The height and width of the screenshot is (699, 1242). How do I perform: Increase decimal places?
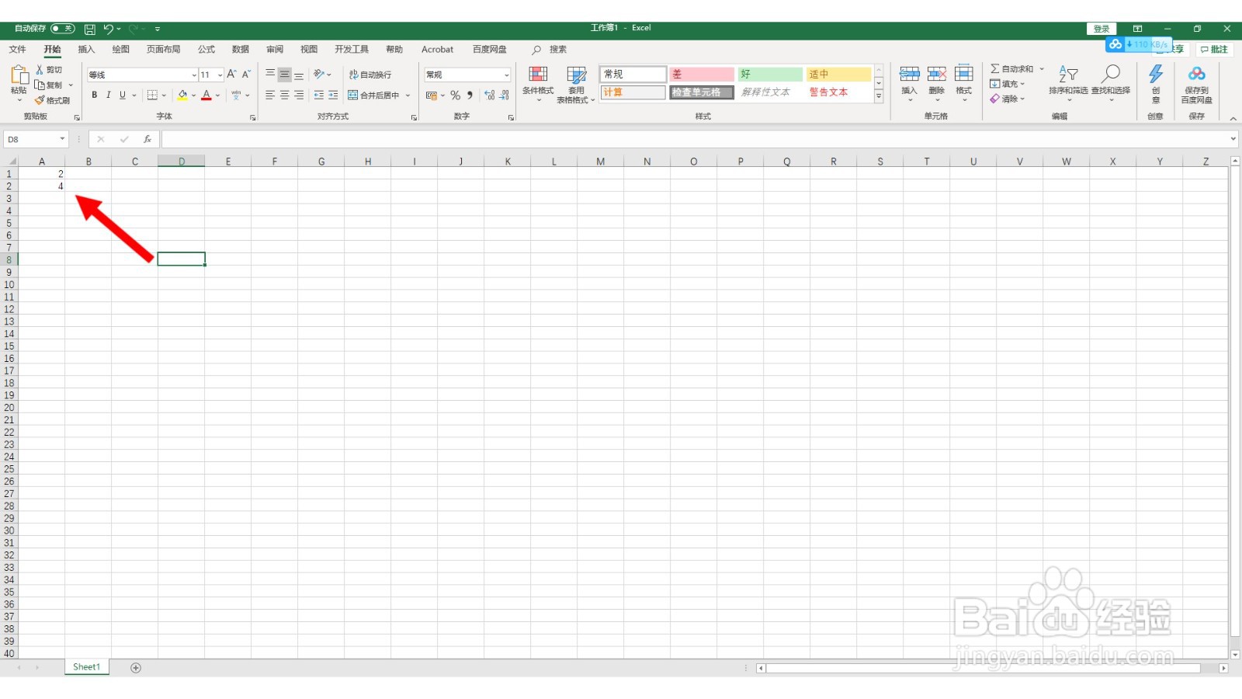(489, 95)
